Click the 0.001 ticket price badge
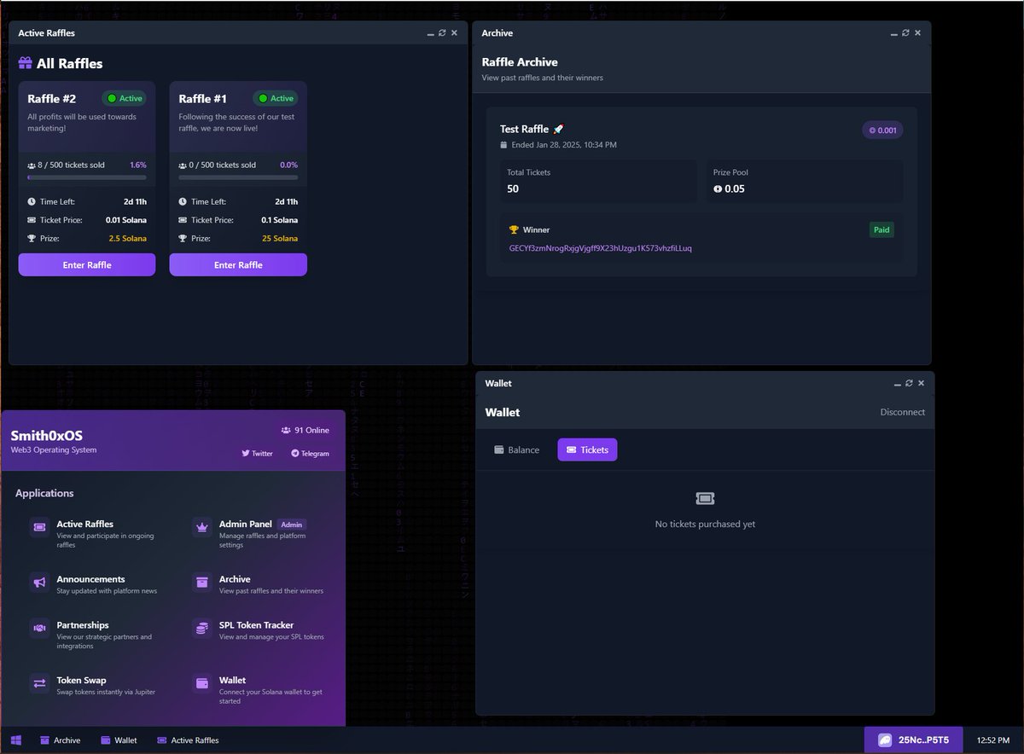Screen dimensions: 1024x754 click(x=882, y=130)
